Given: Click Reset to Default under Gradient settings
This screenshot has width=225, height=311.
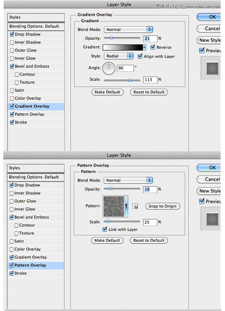Looking at the screenshot, I should click(149, 92).
